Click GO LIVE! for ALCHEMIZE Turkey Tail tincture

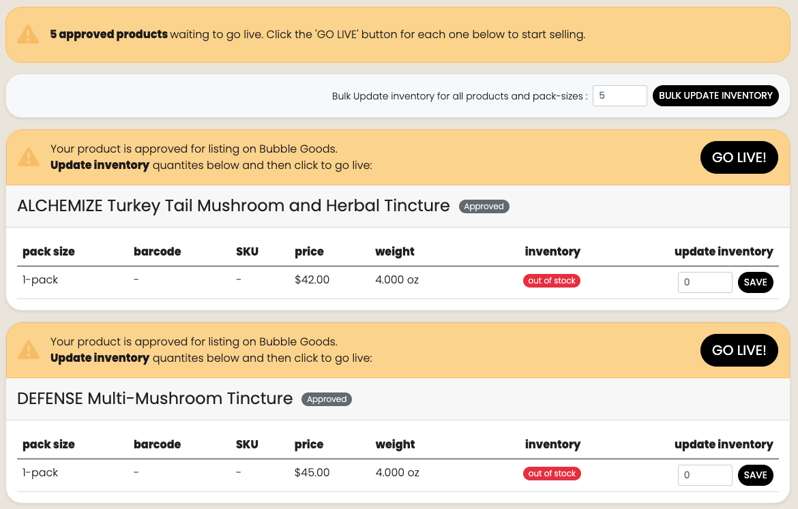tap(739, 157)
